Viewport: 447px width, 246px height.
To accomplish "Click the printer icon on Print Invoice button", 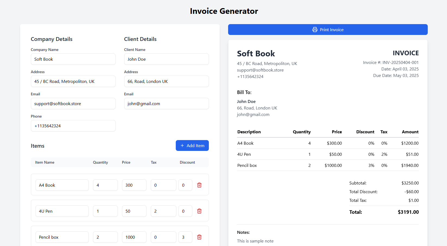I will pyautogui.click(x=315, y=30).
